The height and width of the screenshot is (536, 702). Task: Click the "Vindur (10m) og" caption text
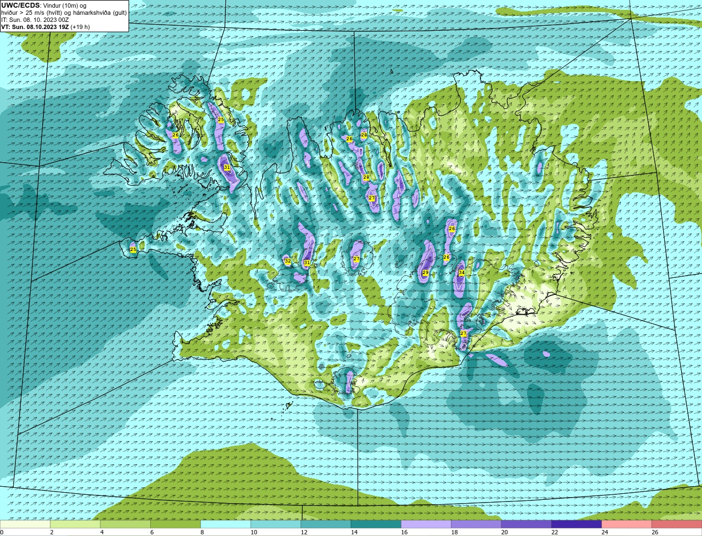[x=64, y=5]
